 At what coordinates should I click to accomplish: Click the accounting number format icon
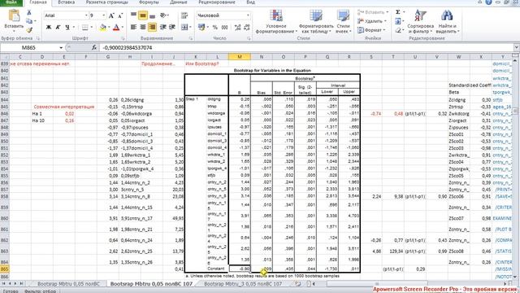point(201,27)
